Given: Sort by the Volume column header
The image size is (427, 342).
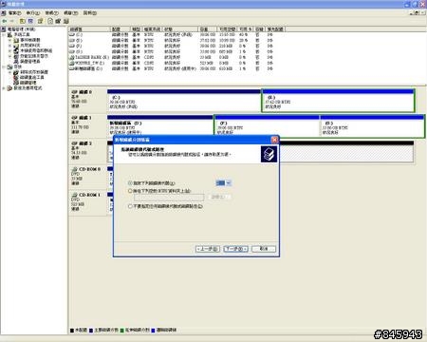Looking at the screenshot, I should point(89,29).
